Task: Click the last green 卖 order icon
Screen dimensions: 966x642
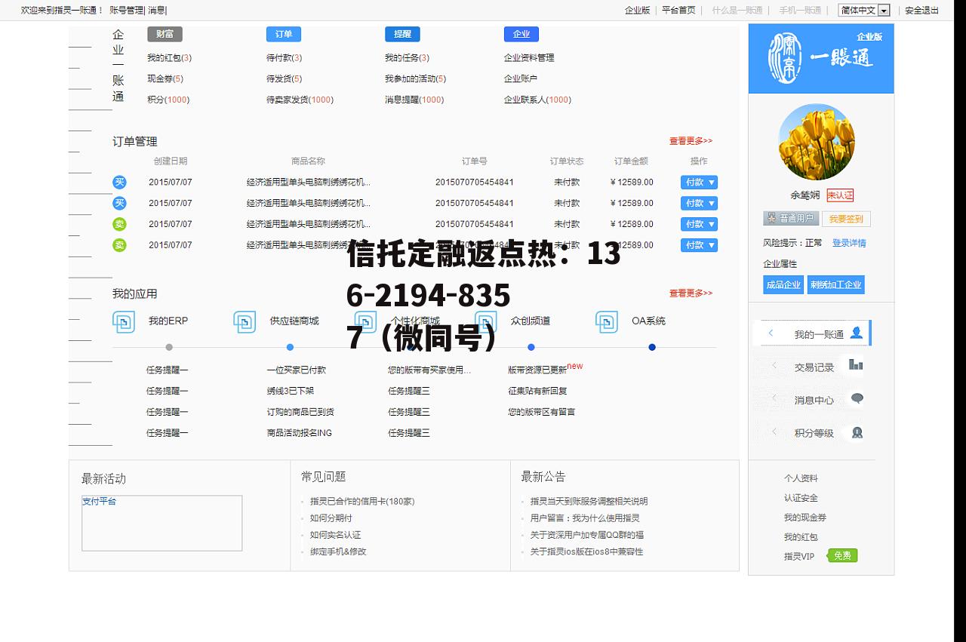Action: click(x=119, y=245)
